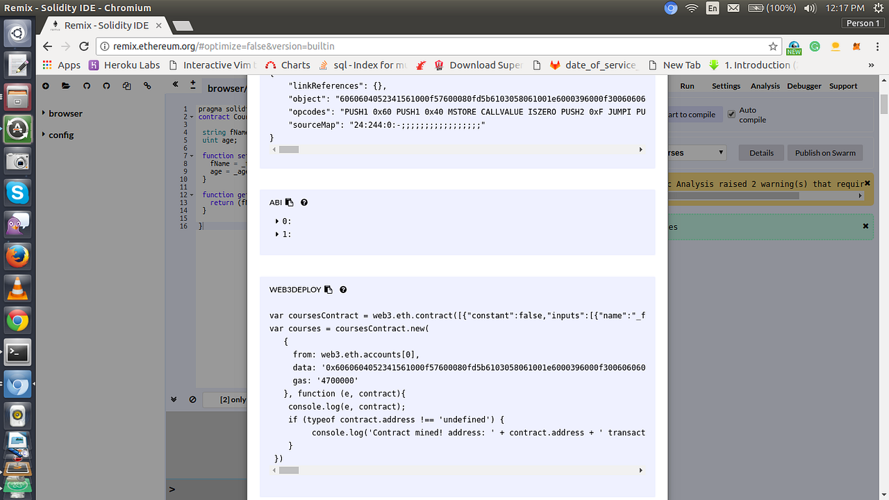The height and width of the screenshot is (500, 889).
Task: Bookmark this page with star icon
Action: pyautogui.click(x=773, y=47)
